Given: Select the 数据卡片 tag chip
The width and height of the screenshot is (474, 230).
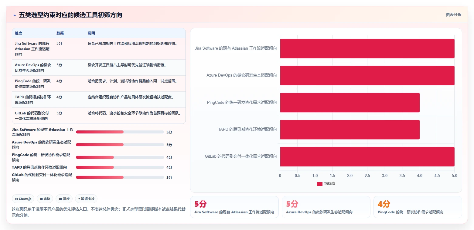Looking at the screenshot, I should (x=86, y=199).
